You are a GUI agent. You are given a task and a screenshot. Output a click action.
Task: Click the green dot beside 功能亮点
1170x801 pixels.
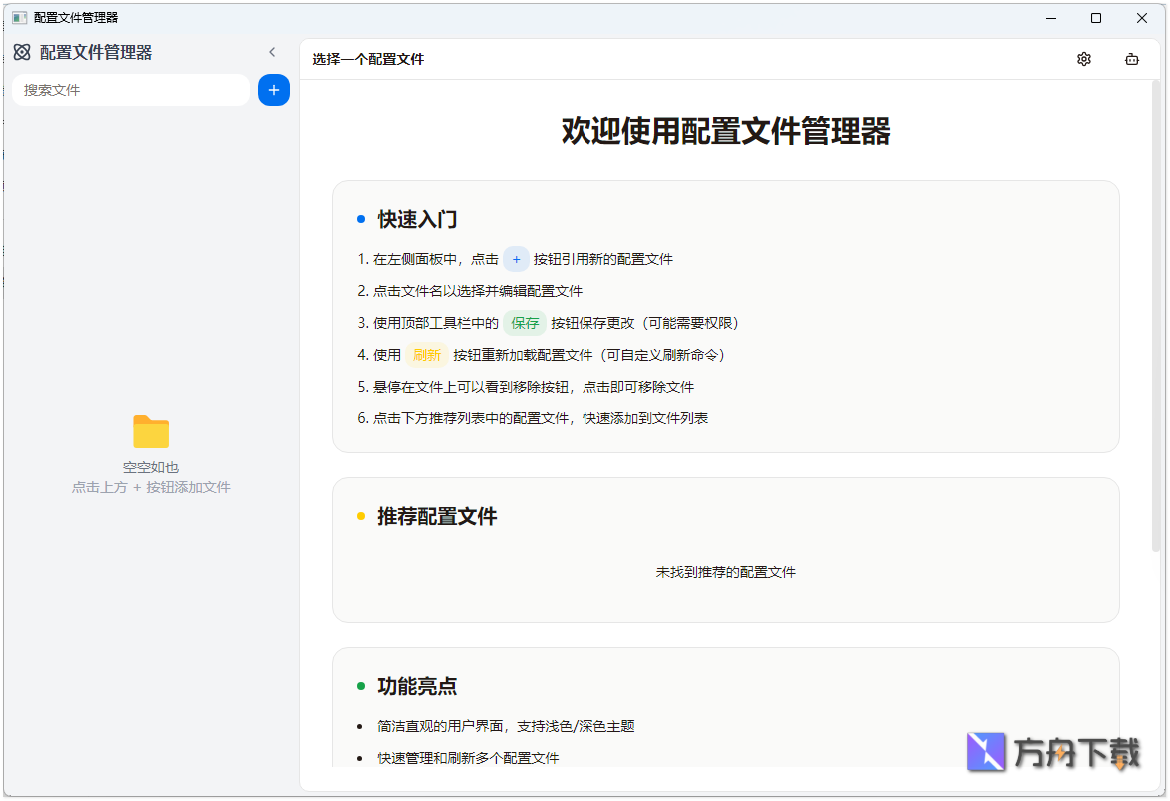(x=361, y=687)
